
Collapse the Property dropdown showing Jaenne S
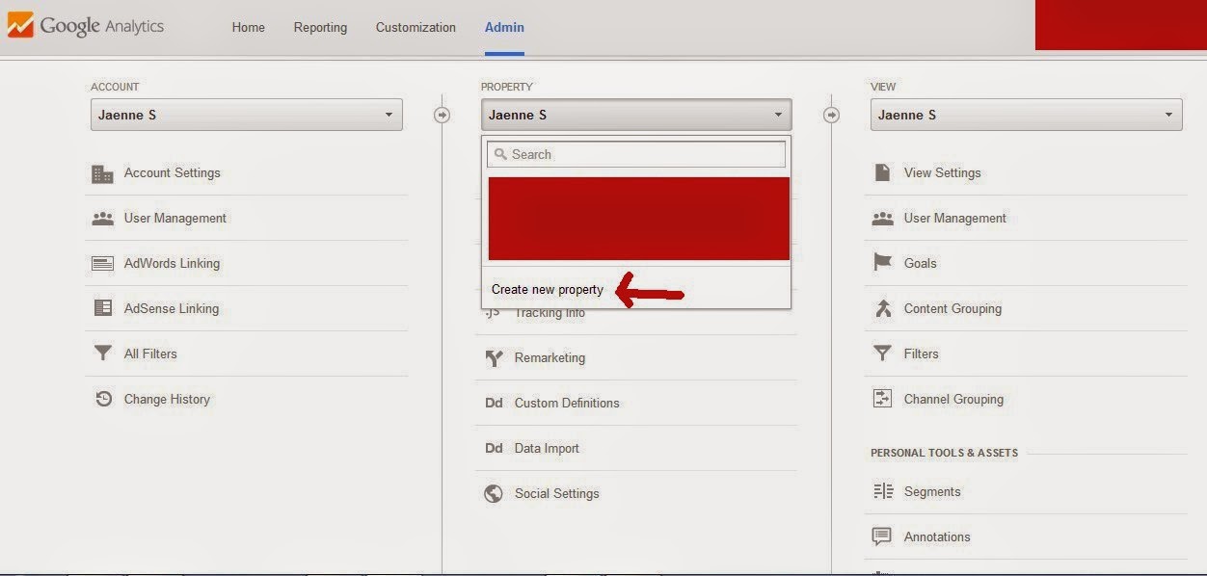636,115
